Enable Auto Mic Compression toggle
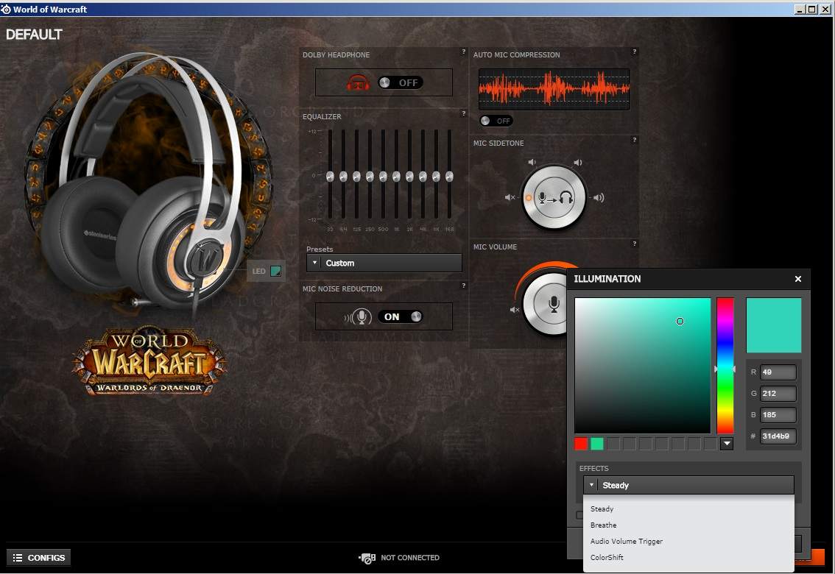 (x=496, y=121)
